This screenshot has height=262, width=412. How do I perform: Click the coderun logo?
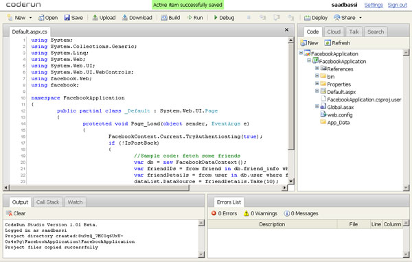pos(23,5)
